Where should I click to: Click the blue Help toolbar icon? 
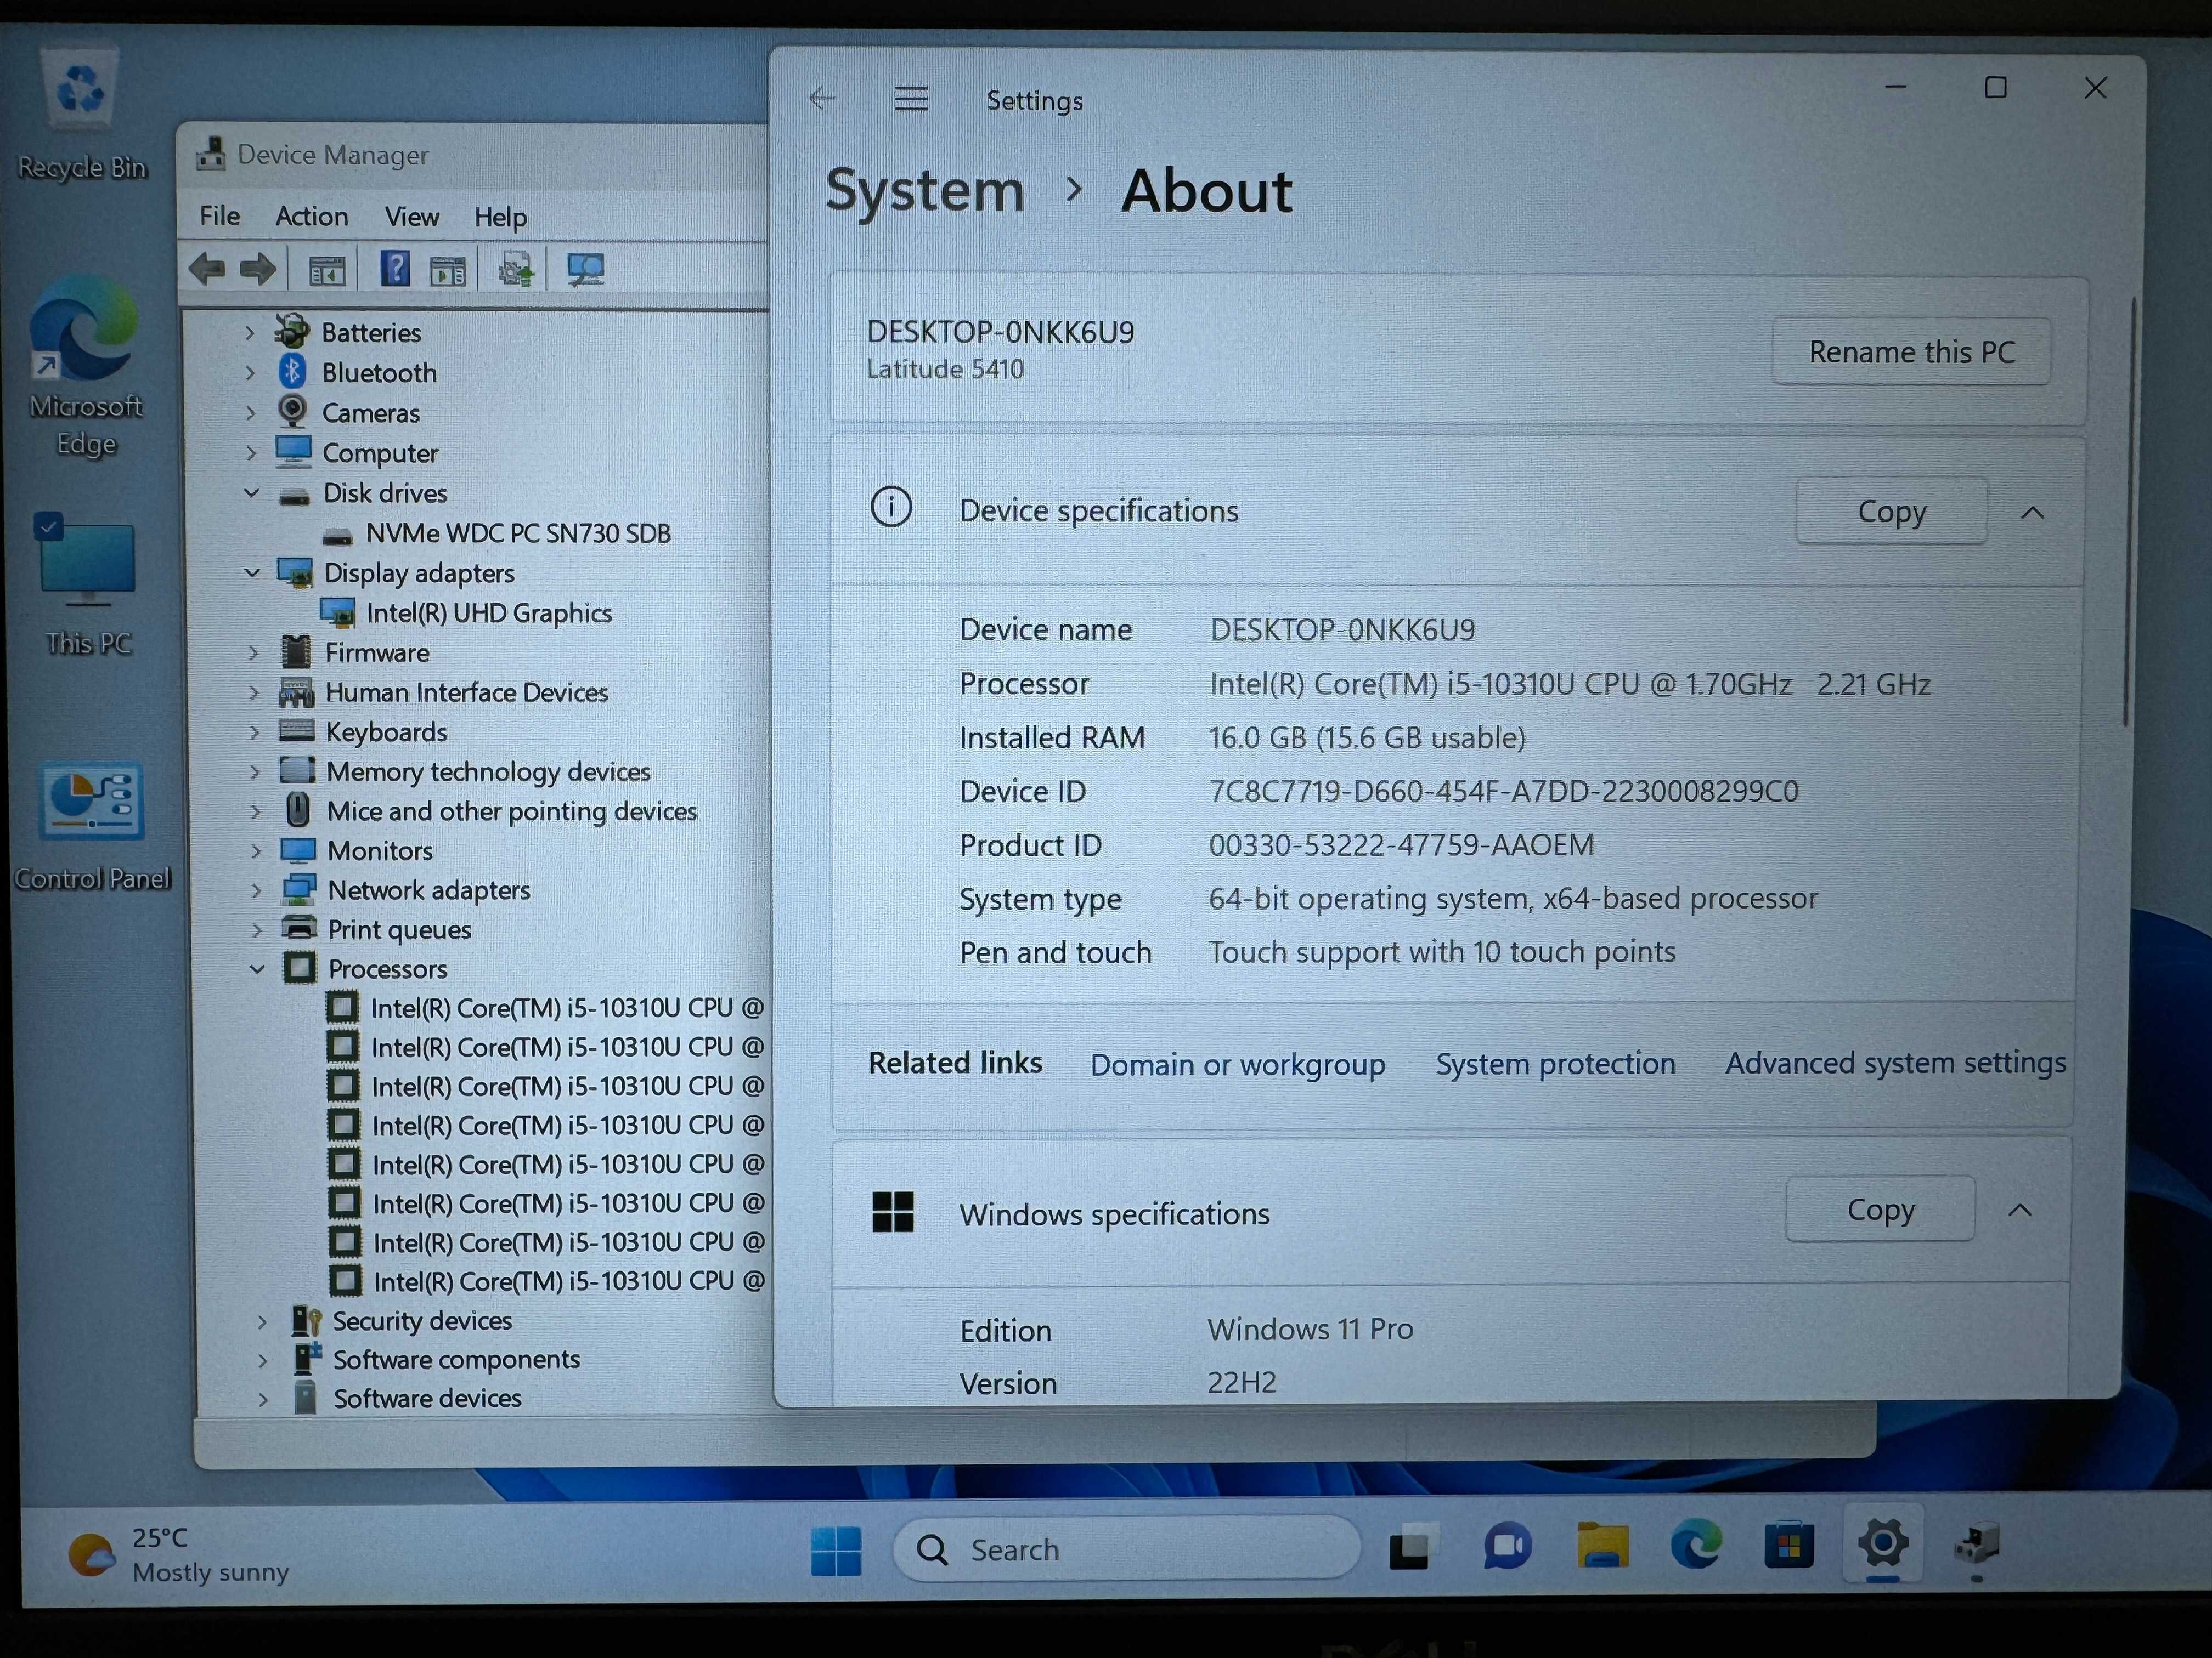[x=395, y=269]
